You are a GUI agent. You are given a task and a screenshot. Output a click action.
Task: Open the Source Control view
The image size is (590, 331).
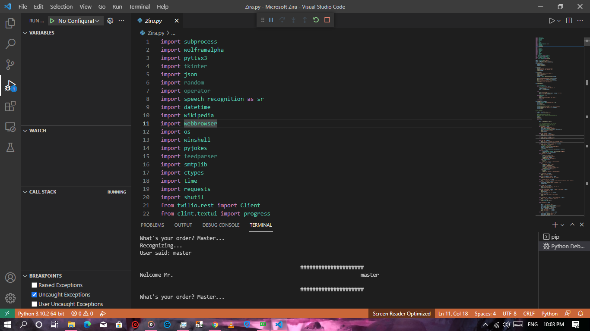pos(10,65)
